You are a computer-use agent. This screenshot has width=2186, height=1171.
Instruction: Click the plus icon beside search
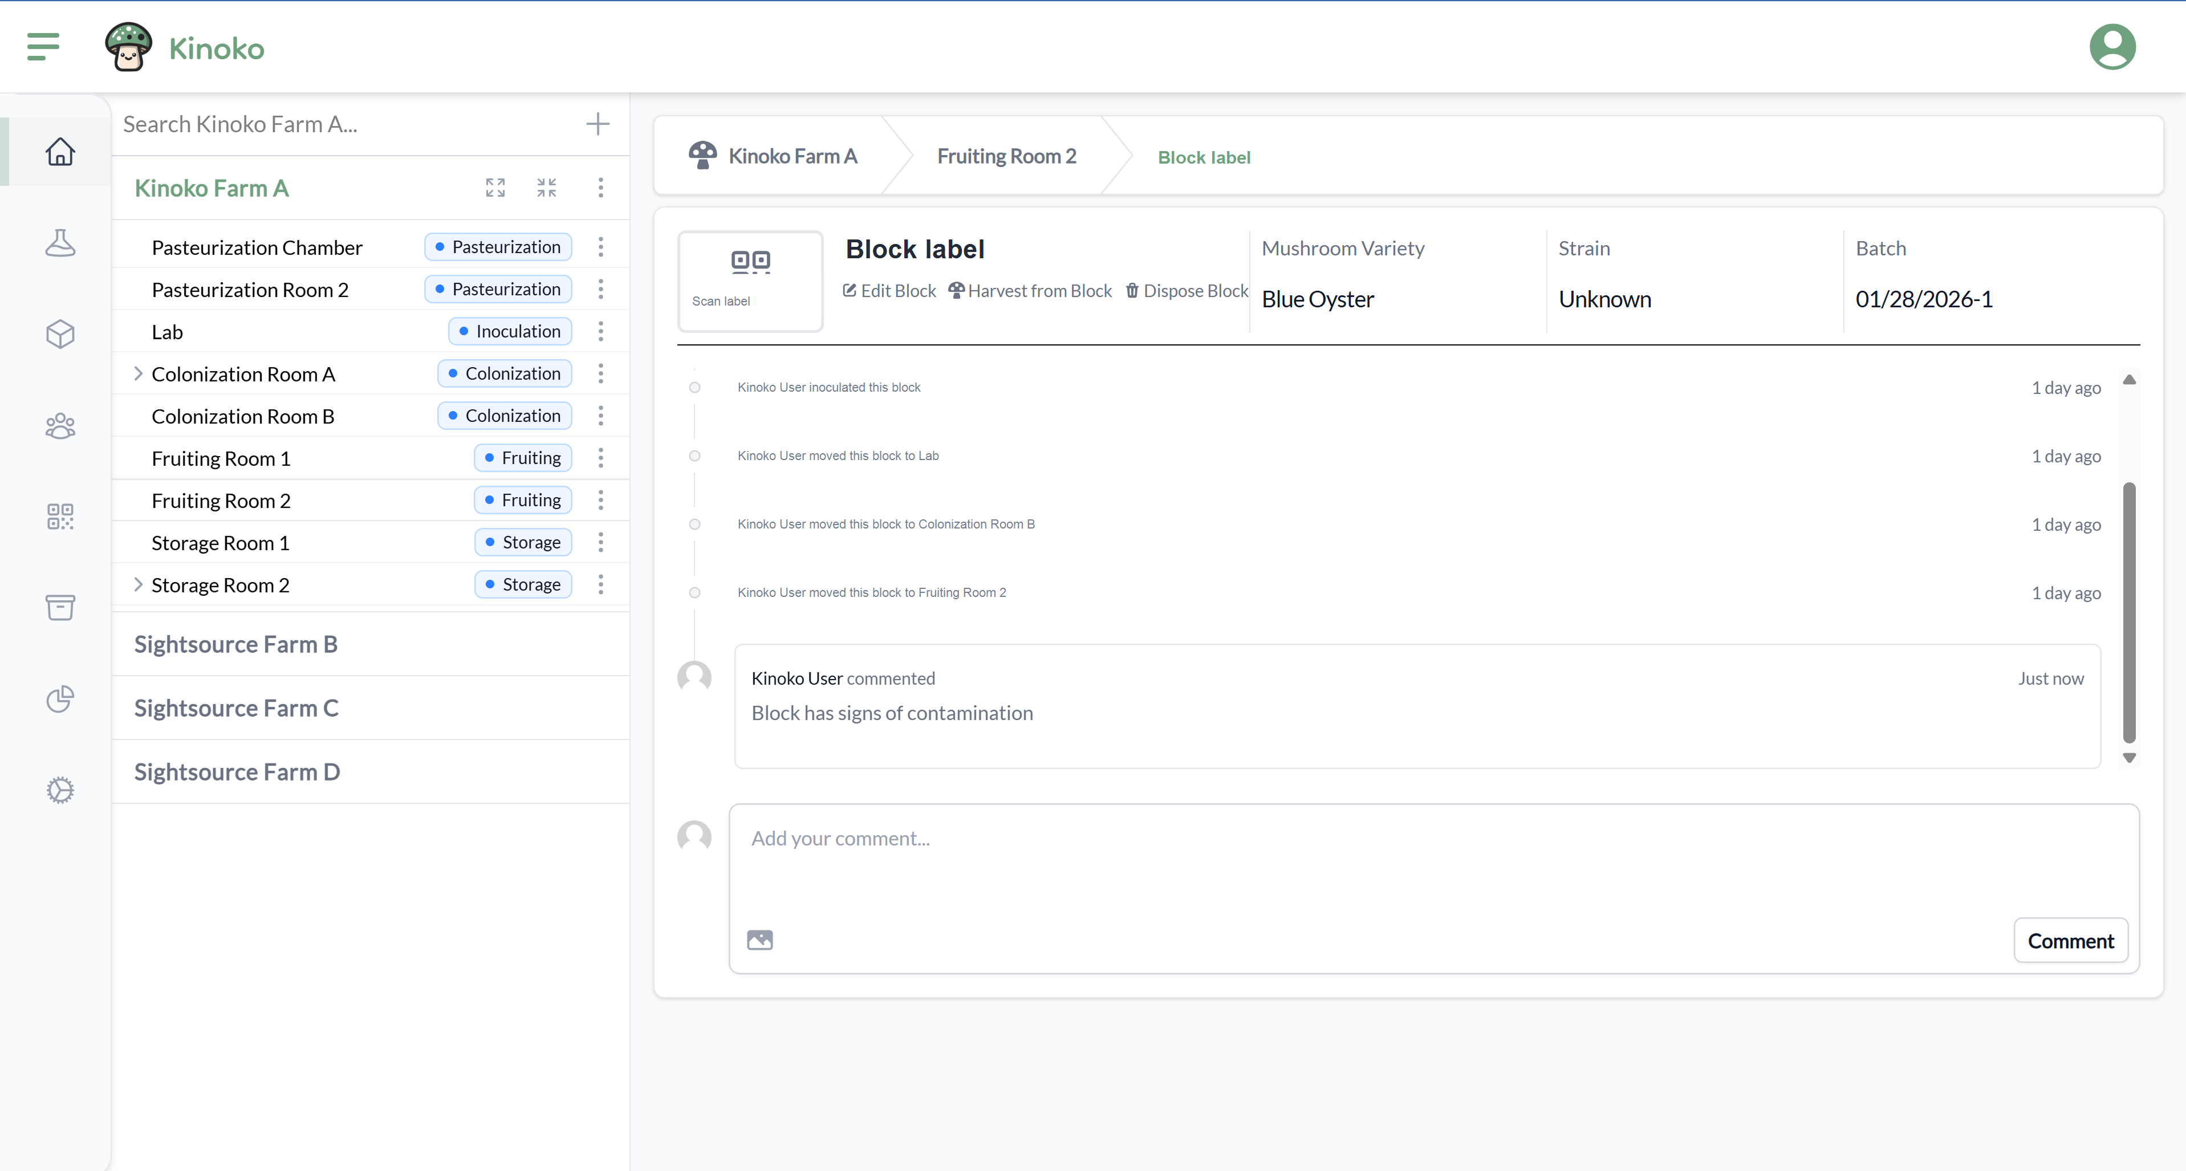(x=598, y=124)
